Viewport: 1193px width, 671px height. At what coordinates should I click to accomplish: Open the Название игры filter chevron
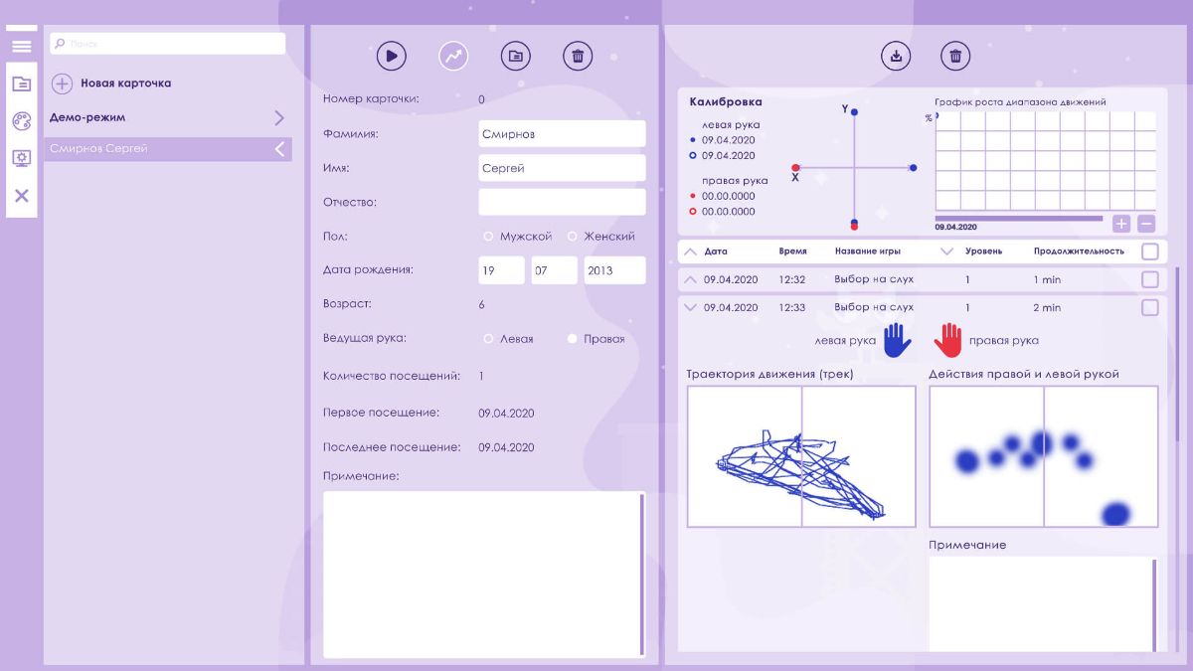[946, 252]
